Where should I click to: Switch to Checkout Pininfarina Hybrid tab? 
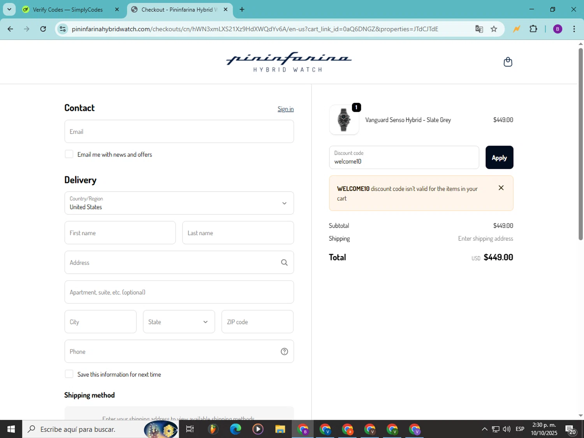coord(179,9)
